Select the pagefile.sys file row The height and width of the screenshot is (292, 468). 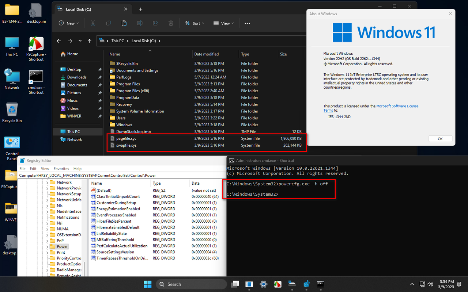click(x=206, y=138)
